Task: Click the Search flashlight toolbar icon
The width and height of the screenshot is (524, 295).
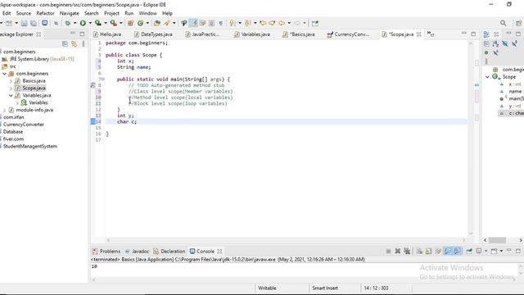Action: 167,23
